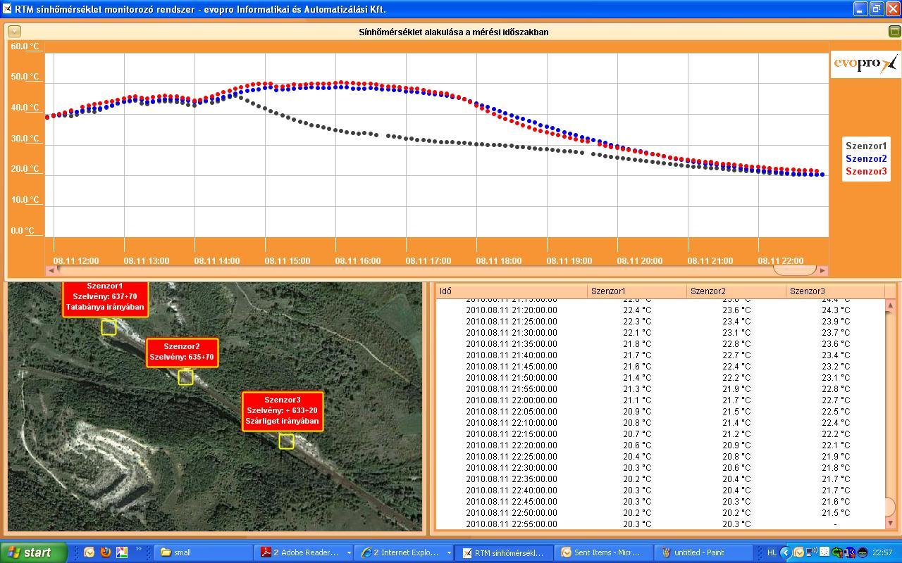Click the table vertical scrollbar thumb
The height and width of the screenshot is (563, 902).
click(x=890, y=507)
